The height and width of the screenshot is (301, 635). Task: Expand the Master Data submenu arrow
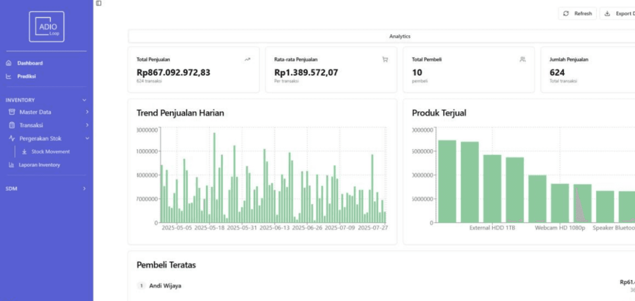tap(87, 112)
